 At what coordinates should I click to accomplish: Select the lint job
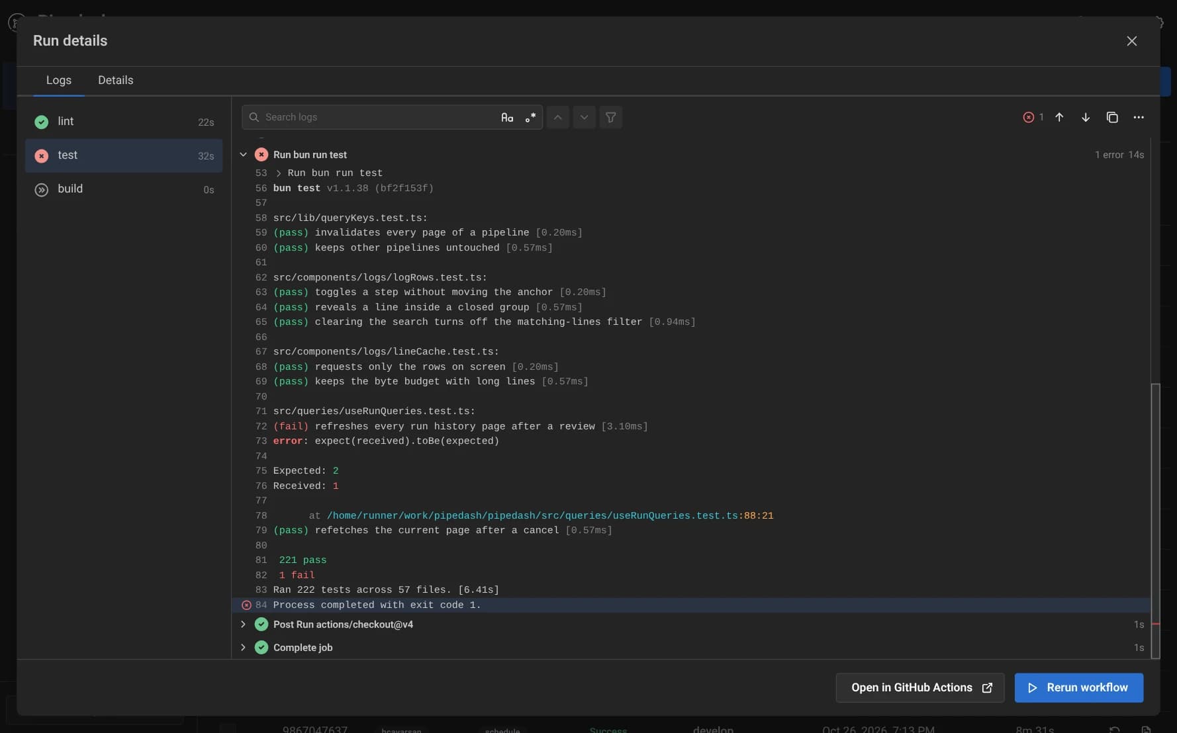point(124,122)
